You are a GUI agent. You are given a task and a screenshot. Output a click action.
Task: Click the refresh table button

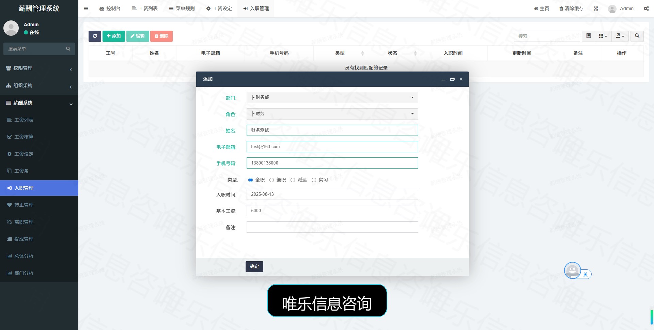95,36
